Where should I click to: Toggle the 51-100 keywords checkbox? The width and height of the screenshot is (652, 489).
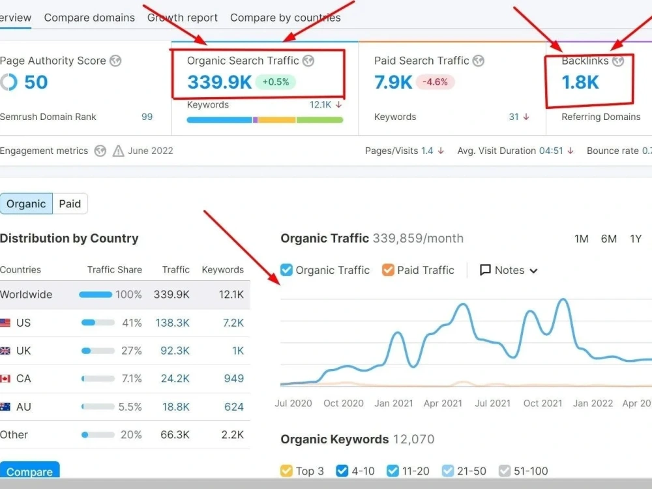pos(505,471)
